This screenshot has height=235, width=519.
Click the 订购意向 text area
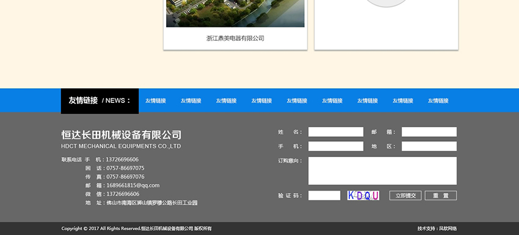pyautogui.click(x=382, y=170)
